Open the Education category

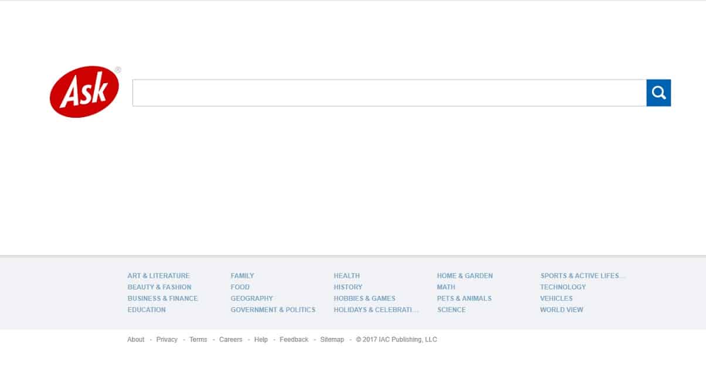147,310
